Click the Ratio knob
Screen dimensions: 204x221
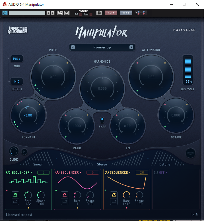point(77,126)
